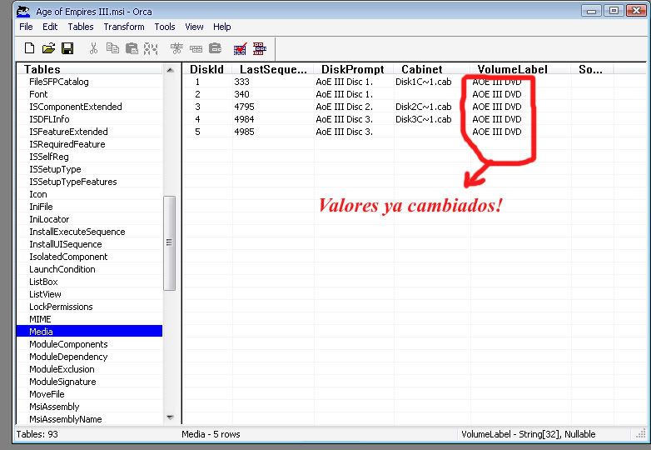Click the VolumeLabel column header

point(512,69)
